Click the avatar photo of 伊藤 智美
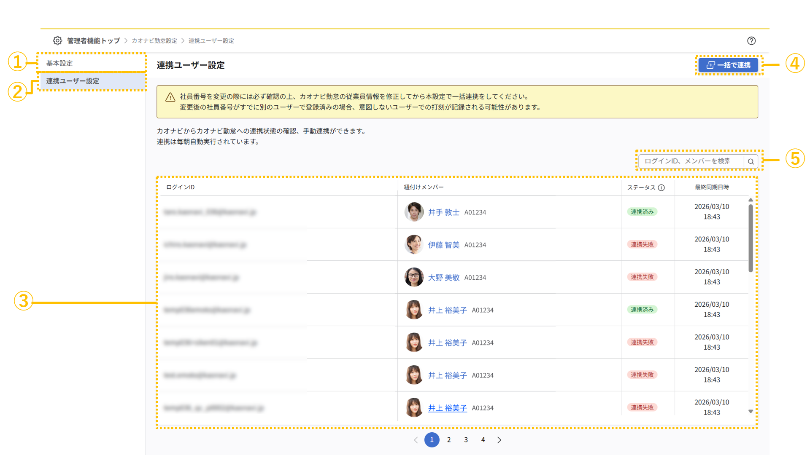Image resolution: width=810 pixels, height=455 pixels. 414,244
